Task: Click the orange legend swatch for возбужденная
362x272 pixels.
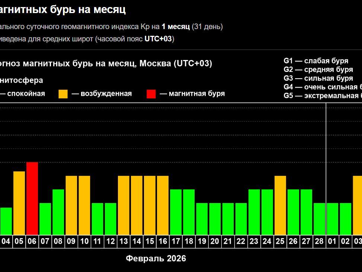Action: click(63, 94)
